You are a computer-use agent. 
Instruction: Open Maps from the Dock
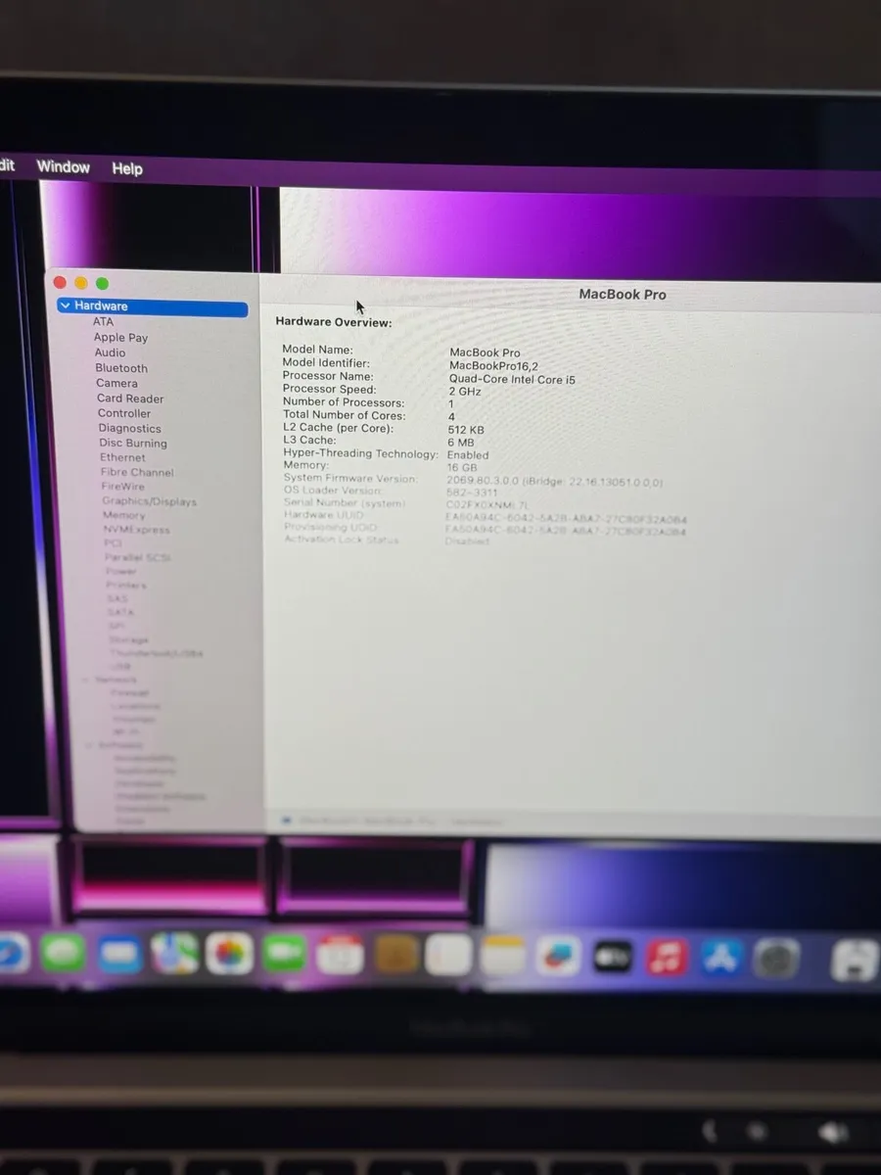(174, 954)
